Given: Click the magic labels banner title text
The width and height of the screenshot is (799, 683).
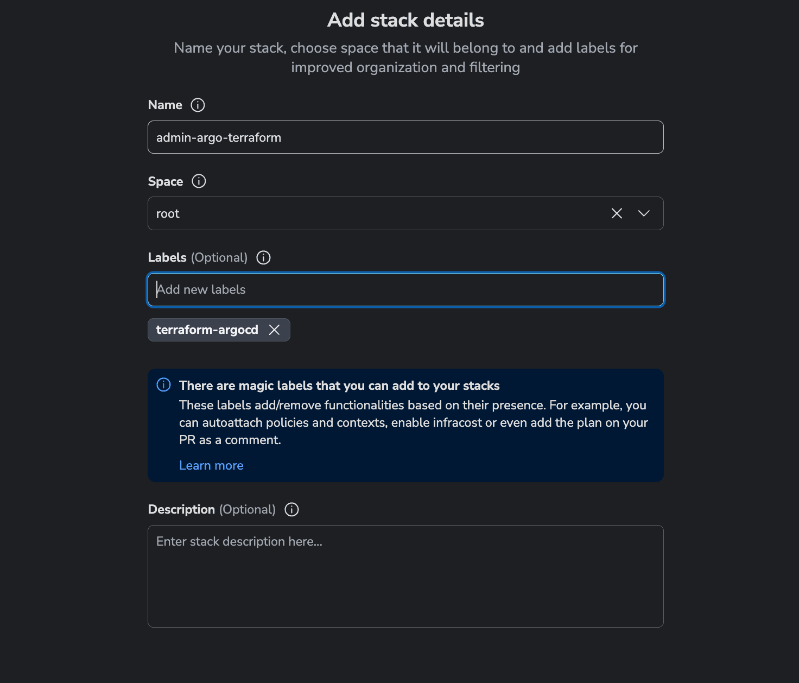Looking at the screenshot, I should (339, 385).
